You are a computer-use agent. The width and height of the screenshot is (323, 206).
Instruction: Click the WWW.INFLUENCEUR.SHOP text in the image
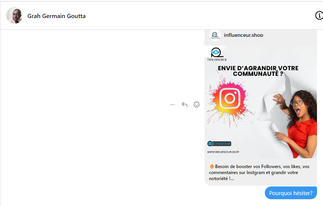pos(223,152)
